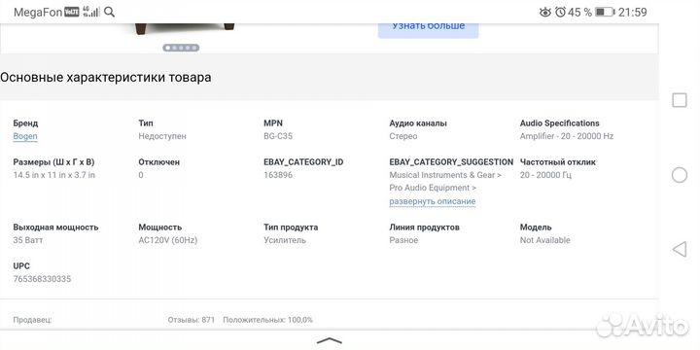Select the 'UPC' label
This screenshot has height=350, width=700.
21,266
